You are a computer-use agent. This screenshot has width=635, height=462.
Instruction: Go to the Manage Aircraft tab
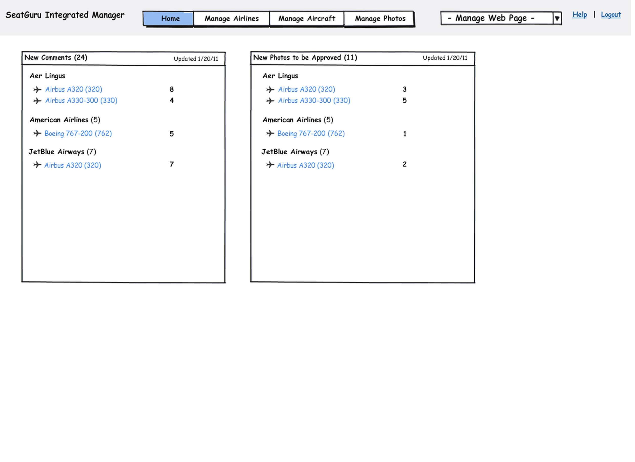(308, 19)
